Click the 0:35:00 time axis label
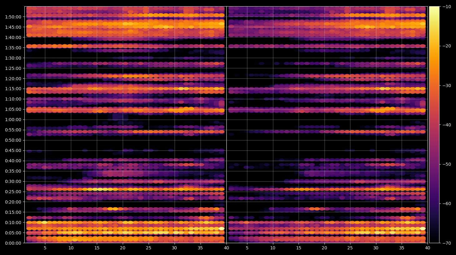This screenshot has height=255, width=456. 13,171
